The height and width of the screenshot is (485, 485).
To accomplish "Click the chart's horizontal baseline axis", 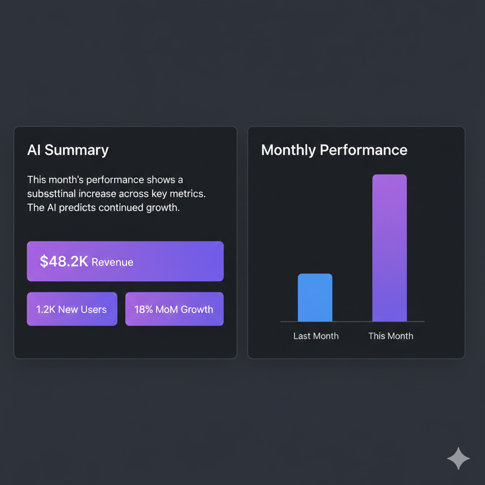I will [352, 321].
